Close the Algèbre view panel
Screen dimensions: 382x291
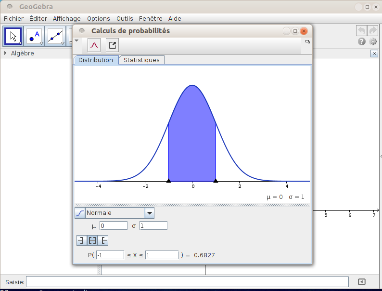pos(374,53)
